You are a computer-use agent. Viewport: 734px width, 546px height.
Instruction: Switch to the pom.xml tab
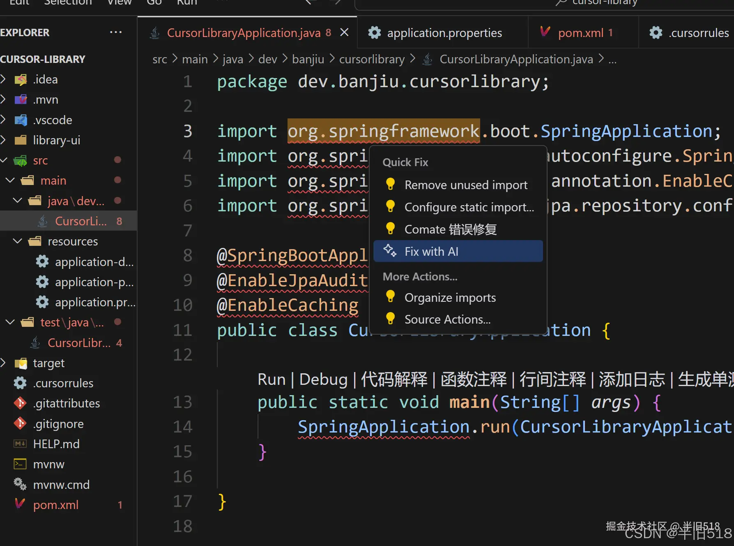tap(583, 32)
